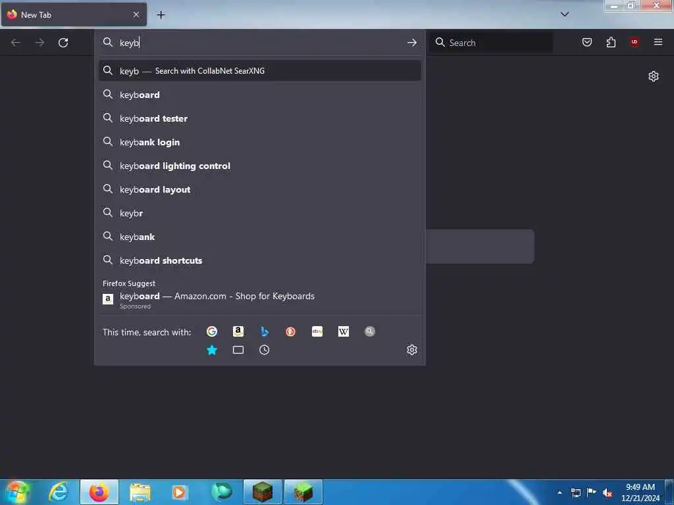
Task: Close the New Tab tab
Action: pos(136,14)
